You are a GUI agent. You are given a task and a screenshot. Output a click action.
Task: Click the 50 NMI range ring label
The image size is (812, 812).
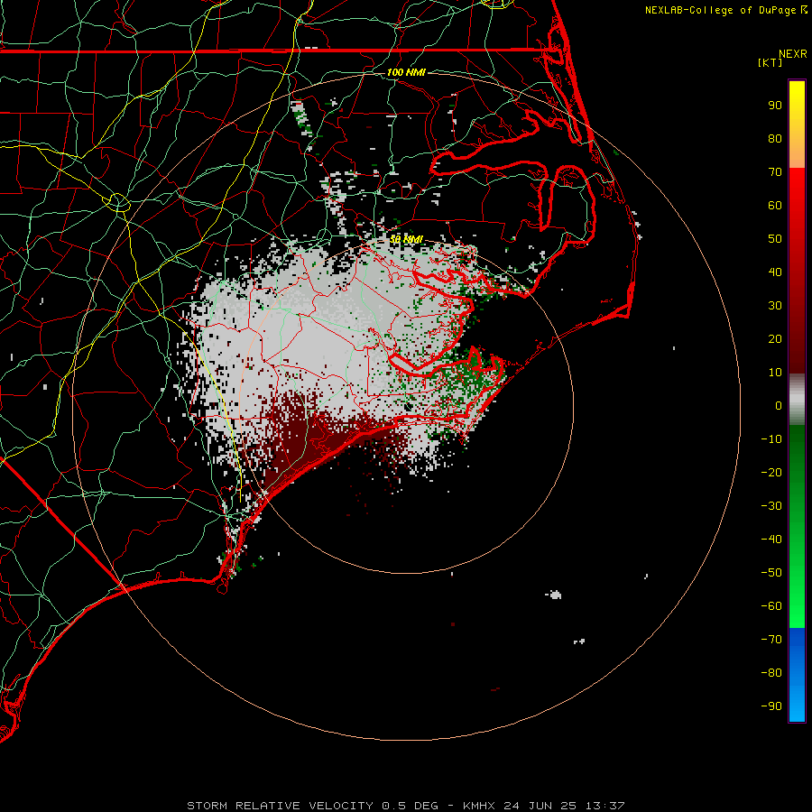tap(406, 239)
